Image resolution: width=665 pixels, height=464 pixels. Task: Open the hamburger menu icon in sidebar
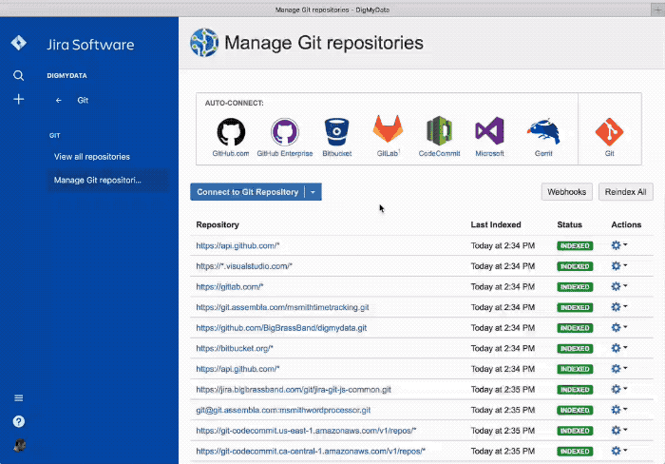coord(19,397)
